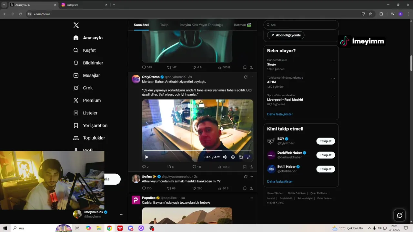Open Chrome from the taskbar
The image size is (413, 232).
tap(109, 228)
